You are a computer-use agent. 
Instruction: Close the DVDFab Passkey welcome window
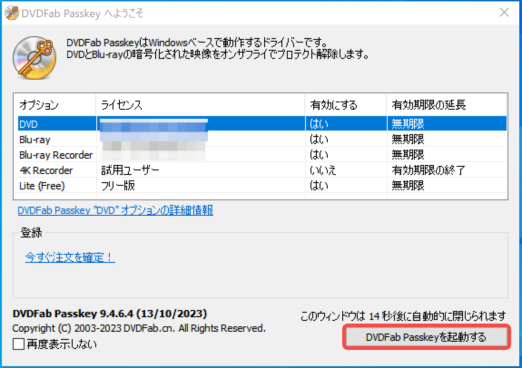click(504, 13)
